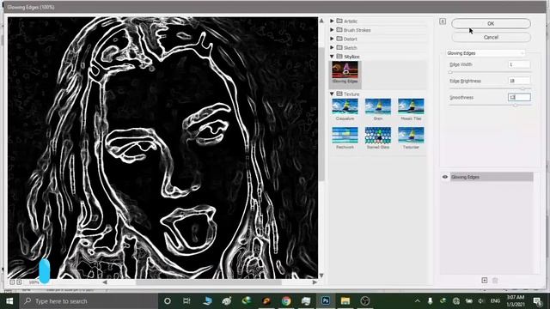Confirm the filter with OK

click(x=491, y=23)
